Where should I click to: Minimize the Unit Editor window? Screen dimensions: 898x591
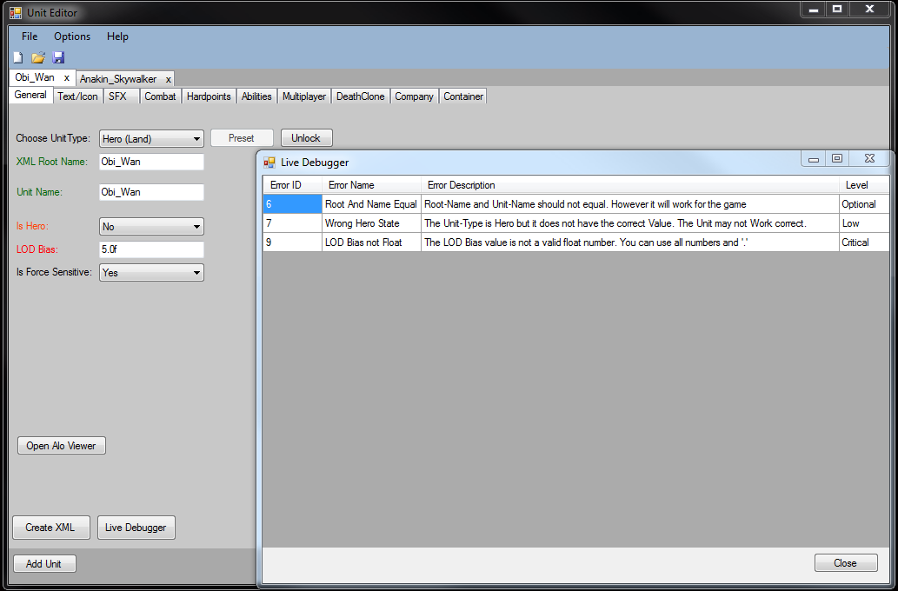pos(813,10)
